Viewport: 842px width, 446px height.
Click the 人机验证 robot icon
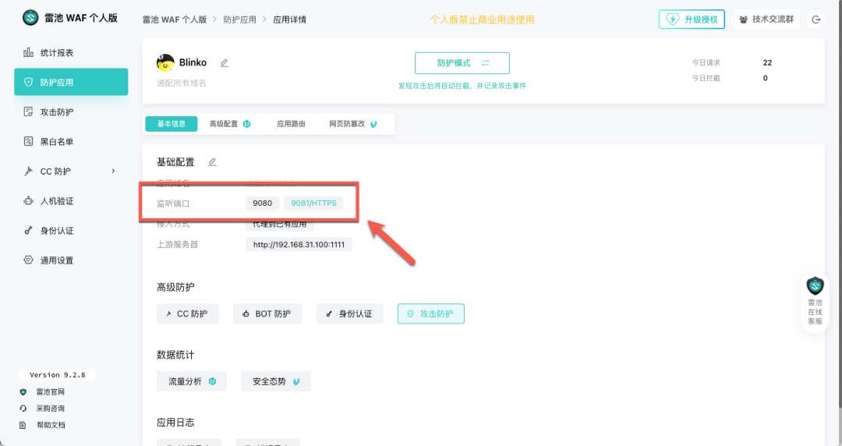29,200
